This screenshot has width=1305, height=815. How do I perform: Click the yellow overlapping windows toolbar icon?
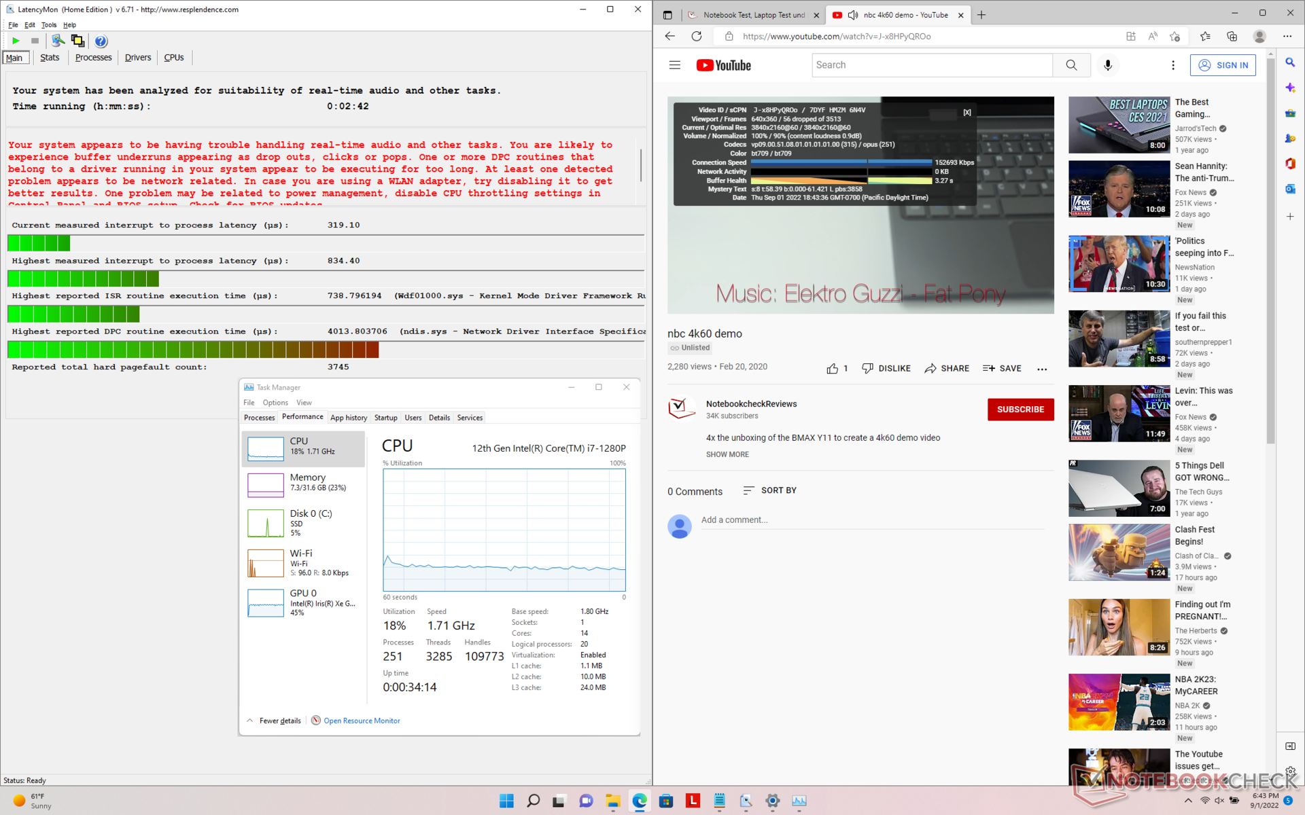[x=77, y=41]
